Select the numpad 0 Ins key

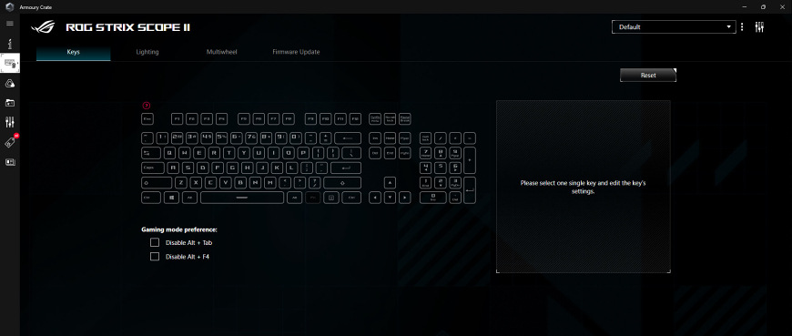pyautogui.click(x=433, y=198)
